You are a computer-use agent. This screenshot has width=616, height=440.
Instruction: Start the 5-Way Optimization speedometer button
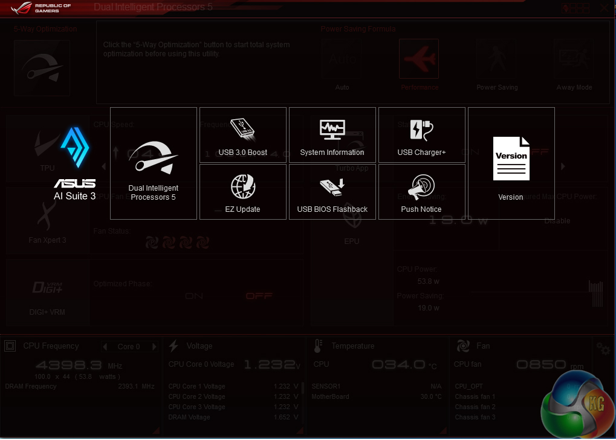(42, 68)
